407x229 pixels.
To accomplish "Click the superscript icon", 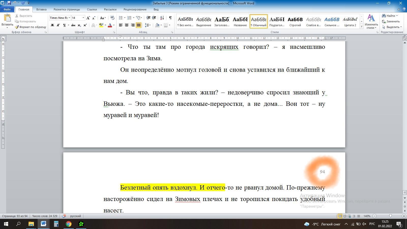I will pos(85,25).
